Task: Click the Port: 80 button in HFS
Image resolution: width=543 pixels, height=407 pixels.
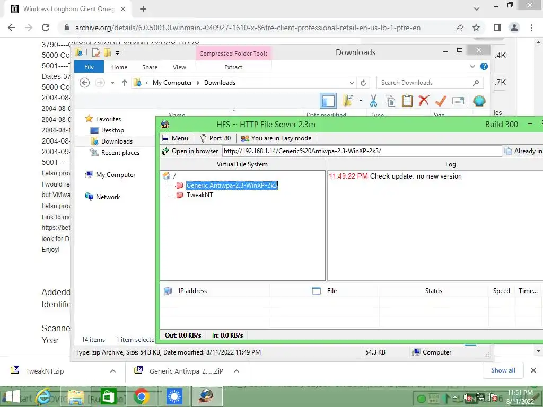Action: click(x=215, y=138)
